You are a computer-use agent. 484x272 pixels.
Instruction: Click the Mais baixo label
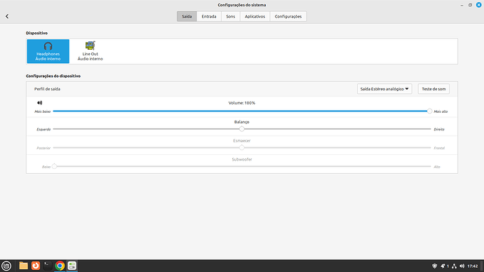[42, 111]
